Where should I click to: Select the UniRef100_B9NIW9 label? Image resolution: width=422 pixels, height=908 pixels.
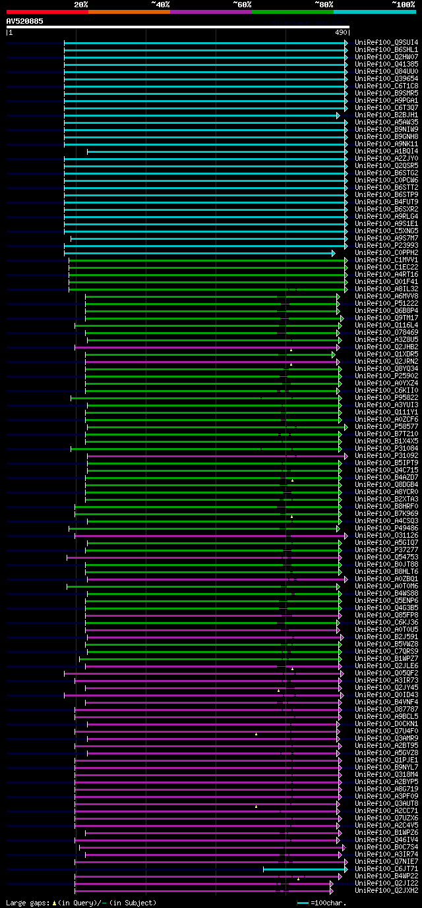tap(386, 129)
